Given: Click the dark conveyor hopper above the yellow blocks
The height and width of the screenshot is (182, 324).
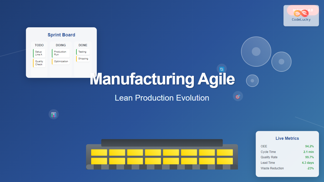Looking at the screenshot, I should tap(162, 143).
